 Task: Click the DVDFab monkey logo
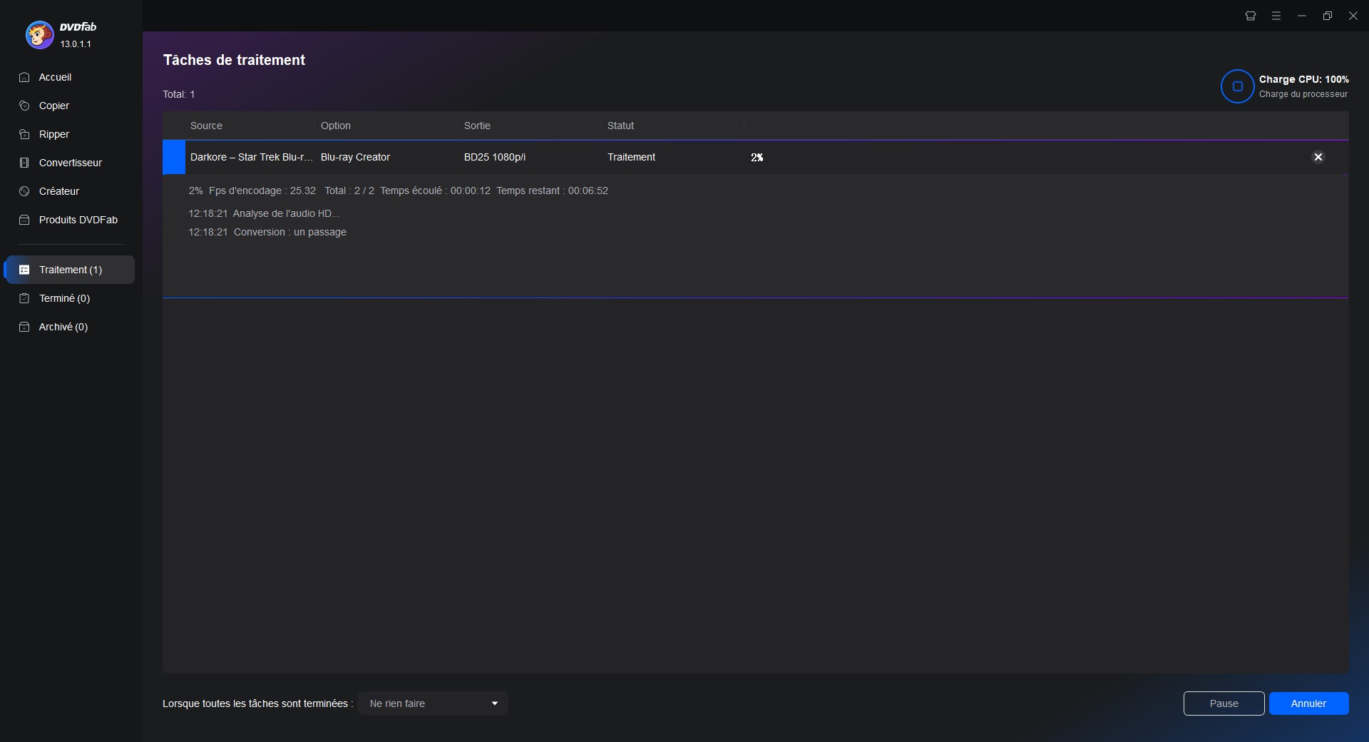point(39,34)
